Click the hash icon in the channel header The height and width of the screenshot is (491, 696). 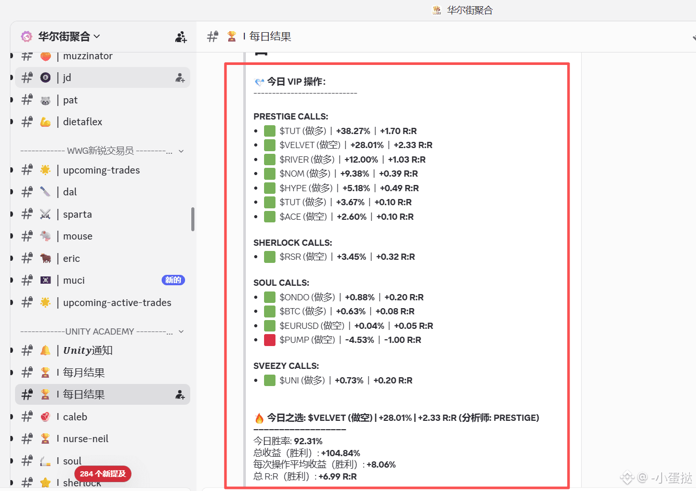[212, 37]
